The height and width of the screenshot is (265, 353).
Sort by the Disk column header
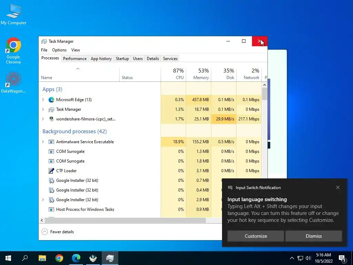pos(224,75)
